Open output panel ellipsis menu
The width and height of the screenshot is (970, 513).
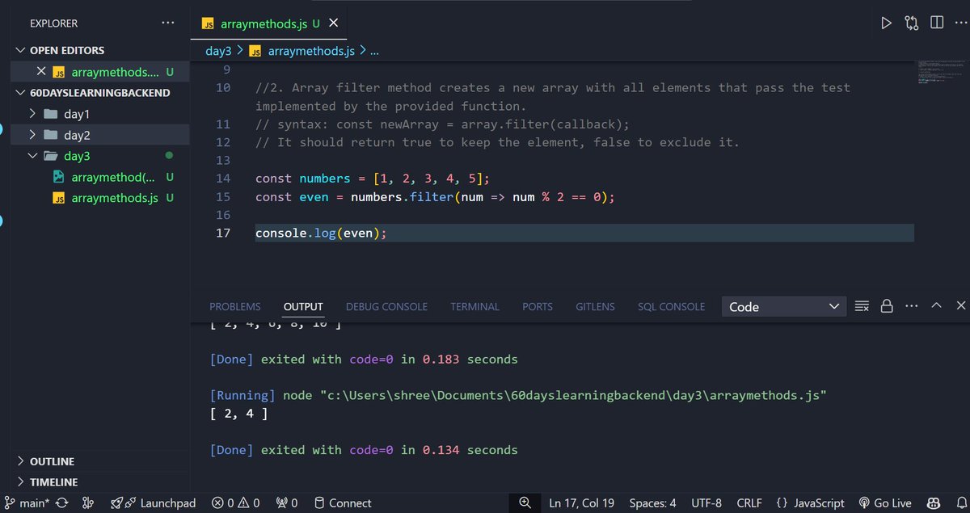912,306
